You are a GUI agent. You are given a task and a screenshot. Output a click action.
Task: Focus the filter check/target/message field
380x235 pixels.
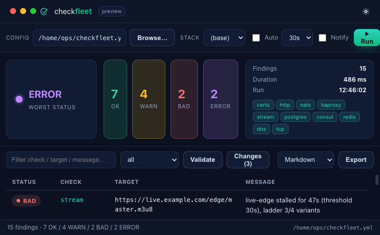pyautogui.click(x=61, y=160)
